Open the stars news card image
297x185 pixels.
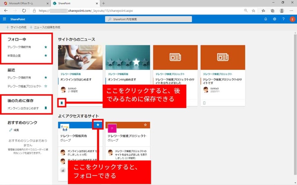128,57
